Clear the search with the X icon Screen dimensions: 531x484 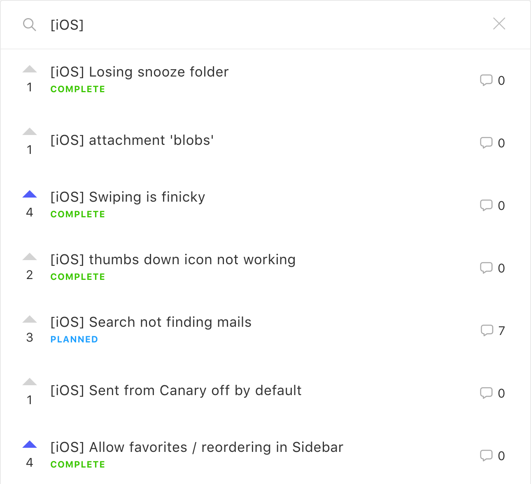tap(499, 24)
